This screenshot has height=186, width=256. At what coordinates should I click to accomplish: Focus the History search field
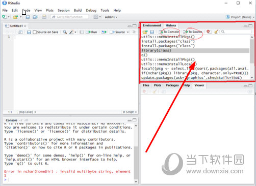point(236,32)
